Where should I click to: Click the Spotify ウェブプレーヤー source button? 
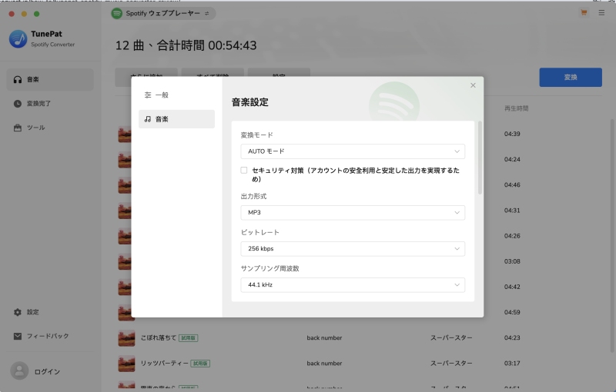point(163,13)
